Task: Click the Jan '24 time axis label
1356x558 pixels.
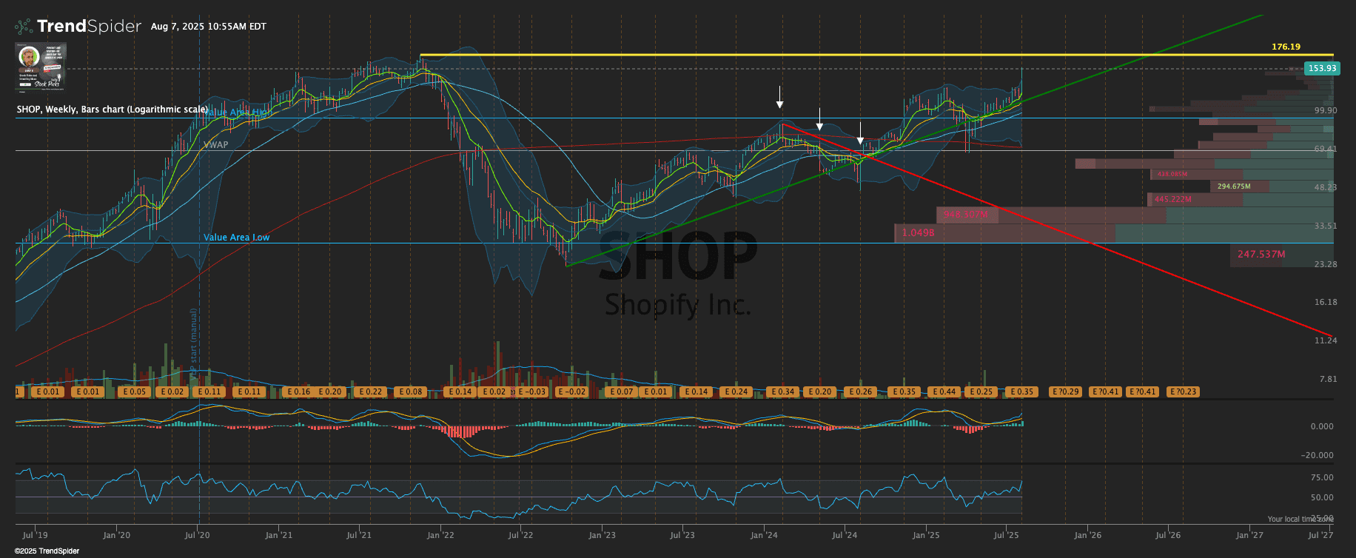Action: point(764,535)
